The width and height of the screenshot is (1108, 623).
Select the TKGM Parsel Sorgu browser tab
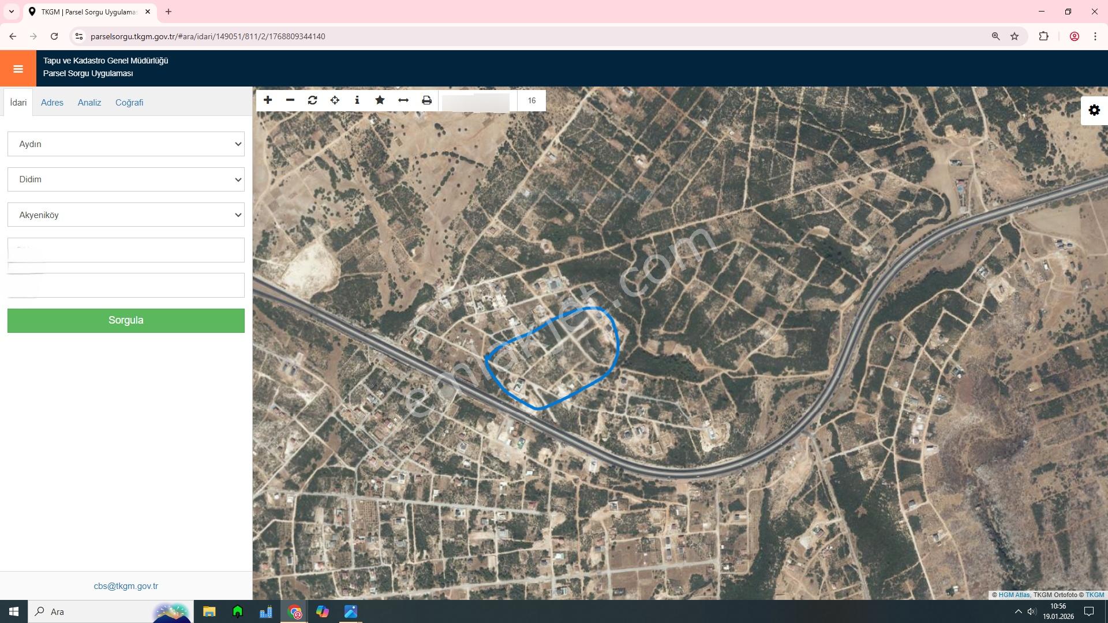coord(89,12)
